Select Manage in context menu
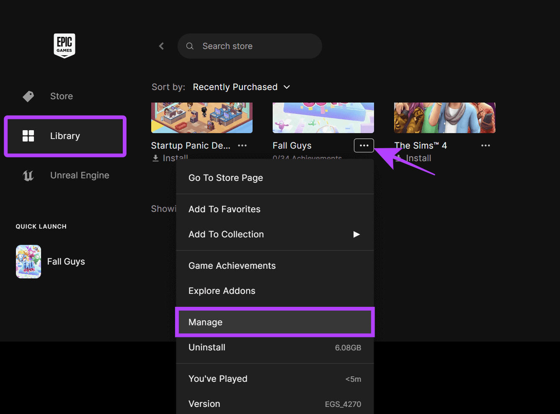The image size is (560, 414). [x=275, y=322]
